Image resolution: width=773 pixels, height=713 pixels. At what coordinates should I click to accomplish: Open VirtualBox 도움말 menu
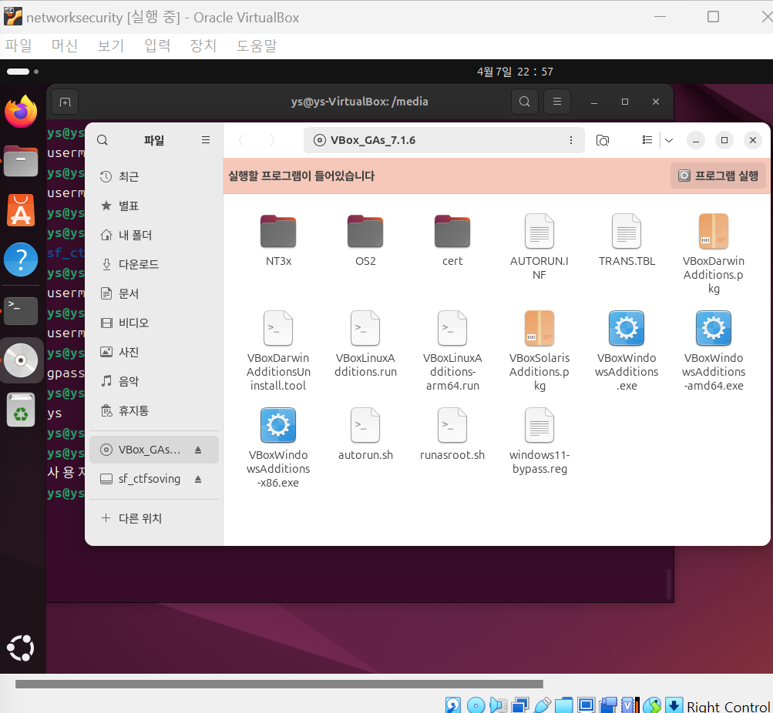pos(257,45)
